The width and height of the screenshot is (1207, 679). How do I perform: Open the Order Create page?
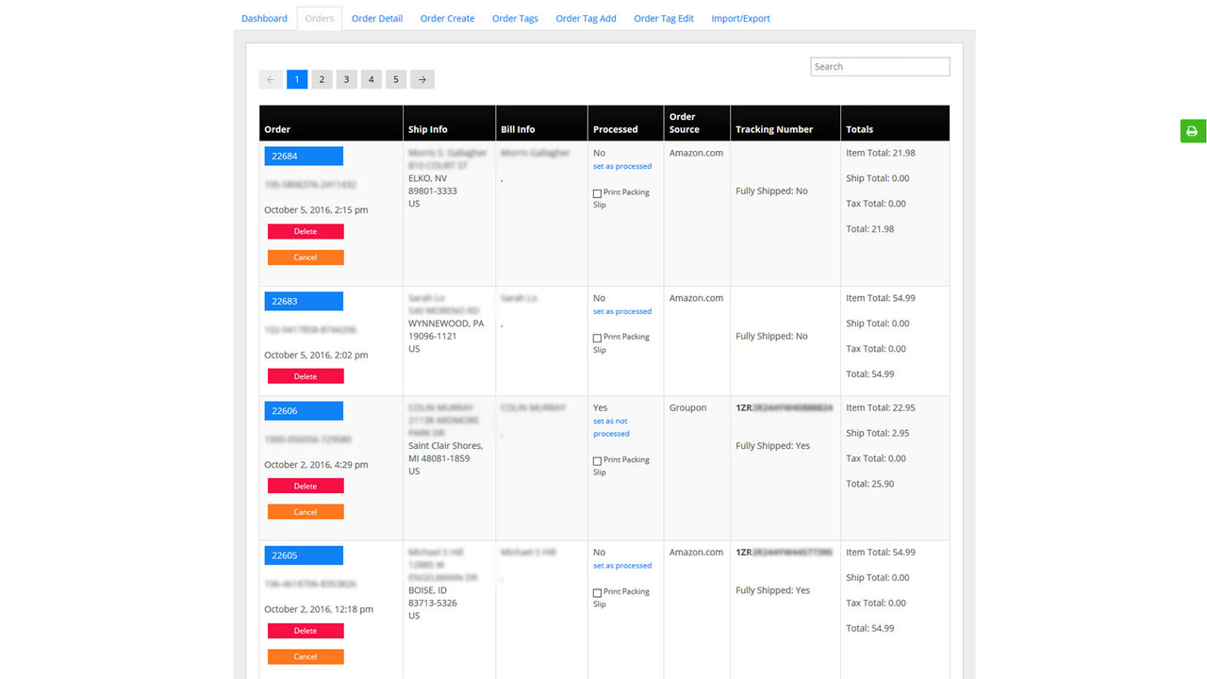tap(447, 17)
